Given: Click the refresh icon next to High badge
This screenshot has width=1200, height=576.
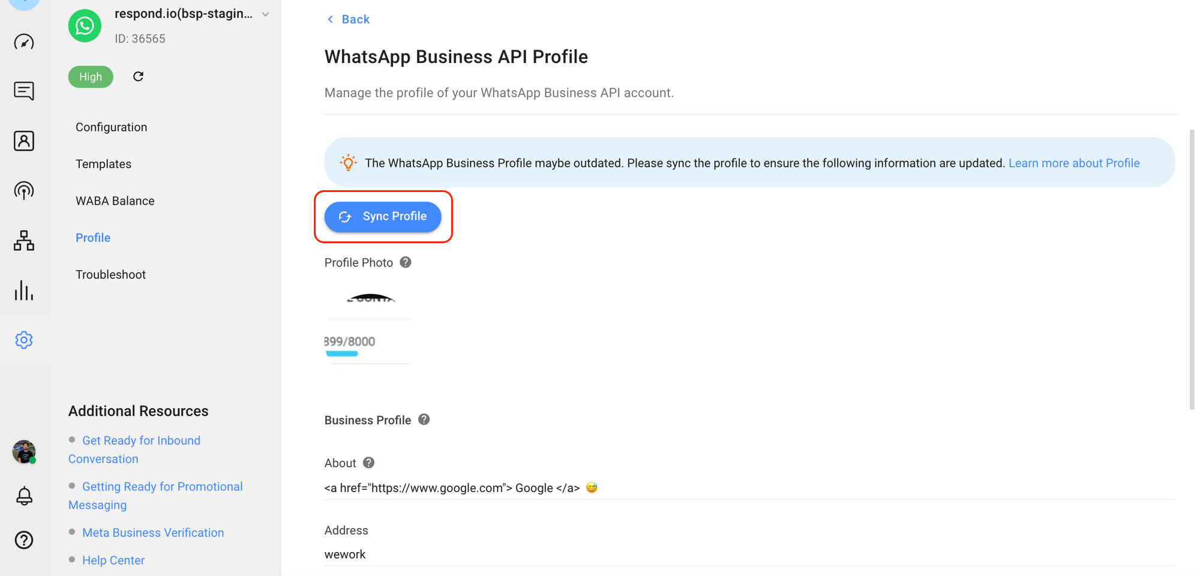Looking at the screenshot, I should 138,76.
